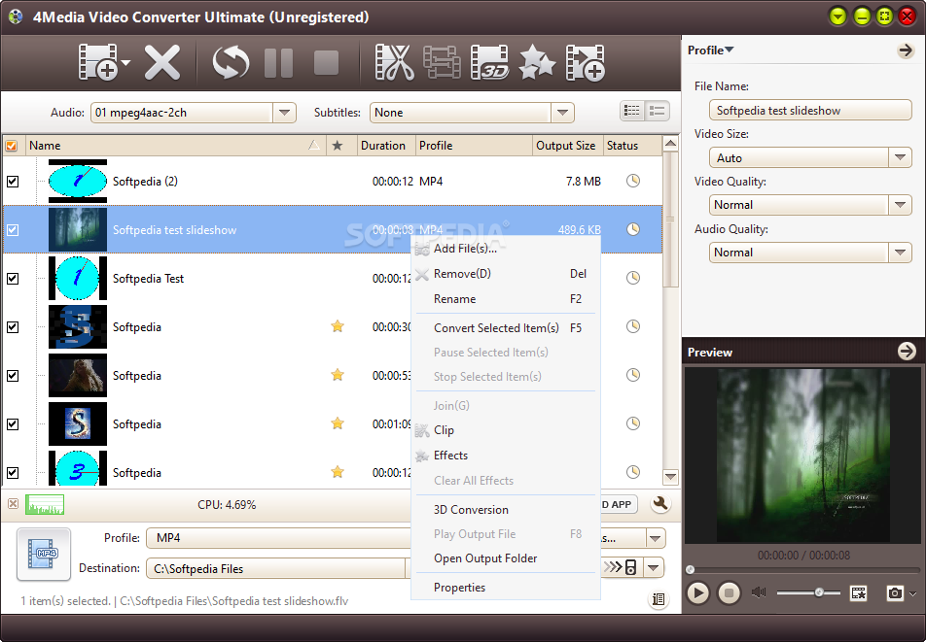
Task: Expand the Profile panel header menu
Action: tap(710, 51)
